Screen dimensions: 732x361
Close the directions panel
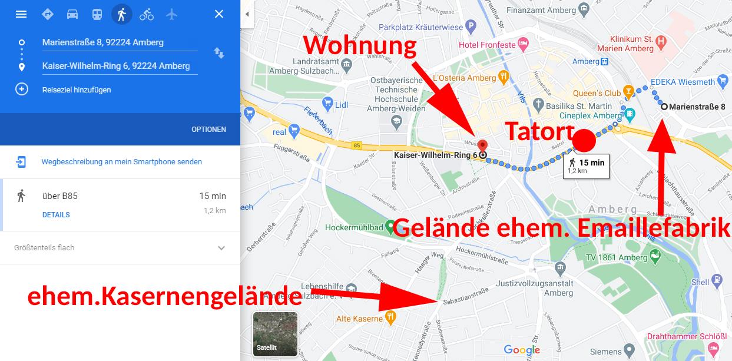pos(219,14)
